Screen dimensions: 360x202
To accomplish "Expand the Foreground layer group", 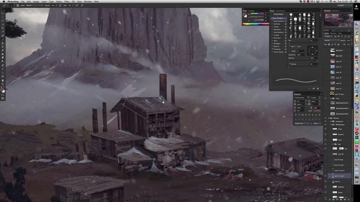I will 331,121.
